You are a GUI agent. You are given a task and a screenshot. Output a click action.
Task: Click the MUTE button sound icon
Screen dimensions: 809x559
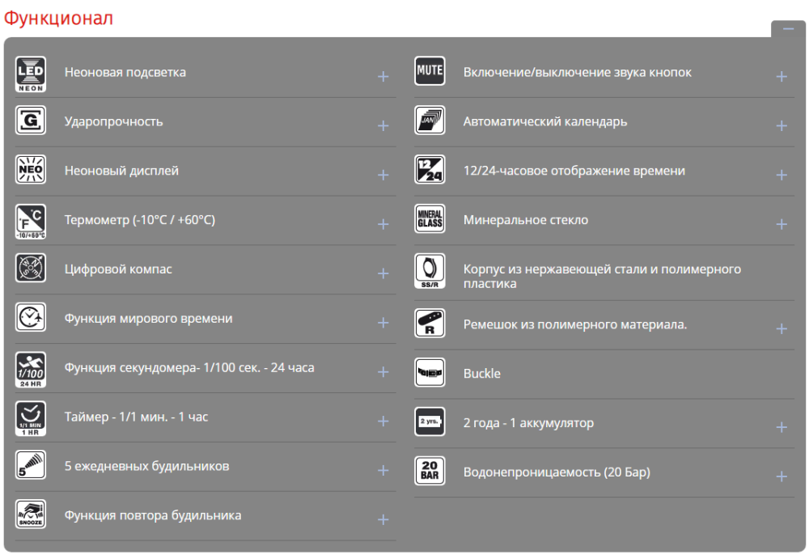(x=430, y=73)
